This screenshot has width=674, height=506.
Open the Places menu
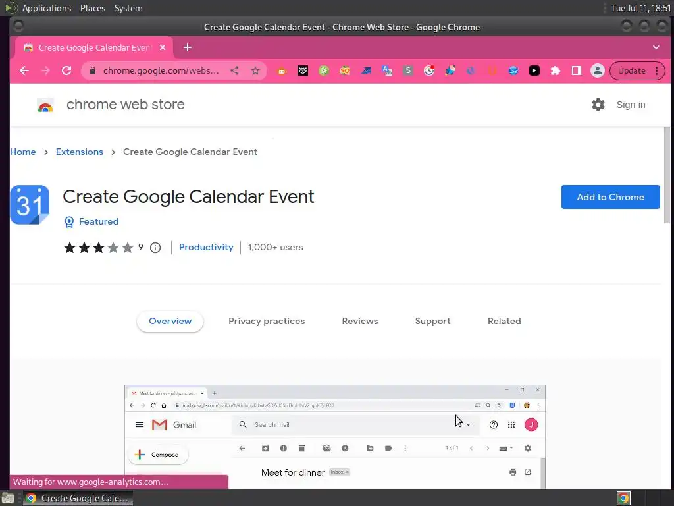(92, 8)
